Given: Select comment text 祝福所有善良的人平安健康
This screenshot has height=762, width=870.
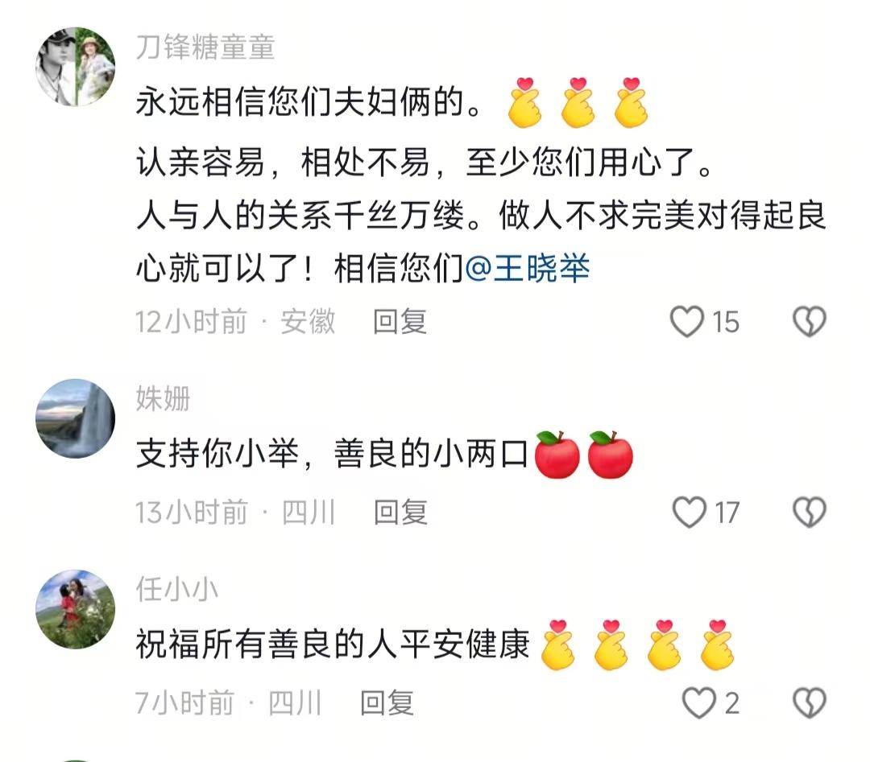Looking at the screenshot, I should (333, 644).
